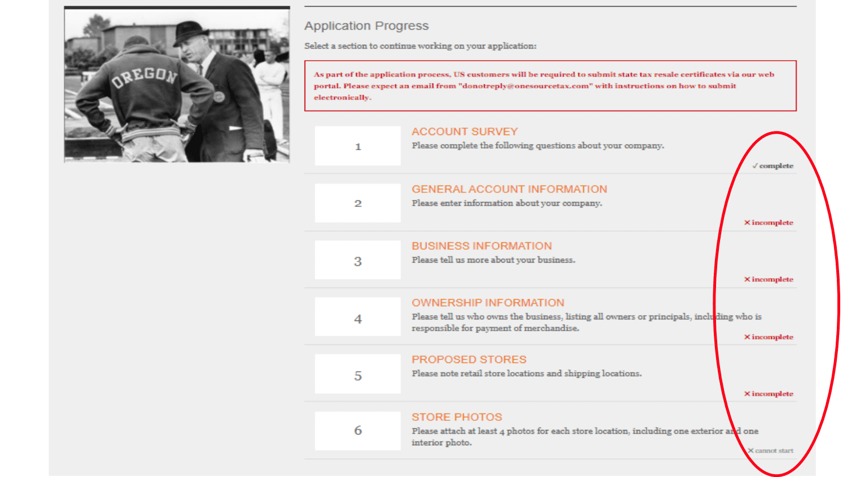Click the incomplete X for Proposed Stores
Image resolution: width=868 pixels, height=477 pixels.
748,393
